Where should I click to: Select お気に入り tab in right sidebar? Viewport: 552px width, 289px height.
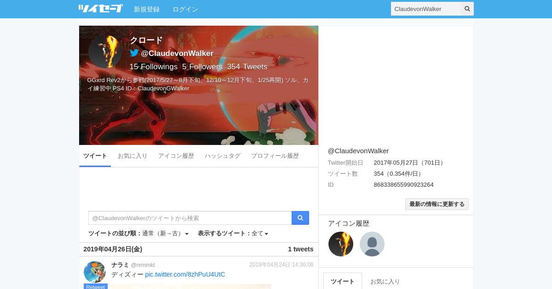tap(385, 281)
